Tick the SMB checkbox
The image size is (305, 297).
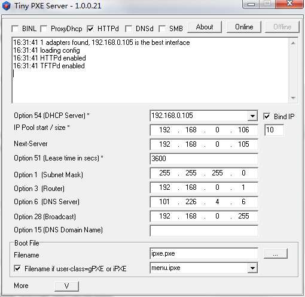pos(162,29)
